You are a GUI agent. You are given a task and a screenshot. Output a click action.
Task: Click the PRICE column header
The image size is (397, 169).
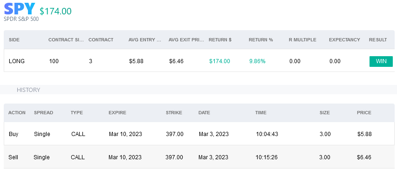coord(364,113)
